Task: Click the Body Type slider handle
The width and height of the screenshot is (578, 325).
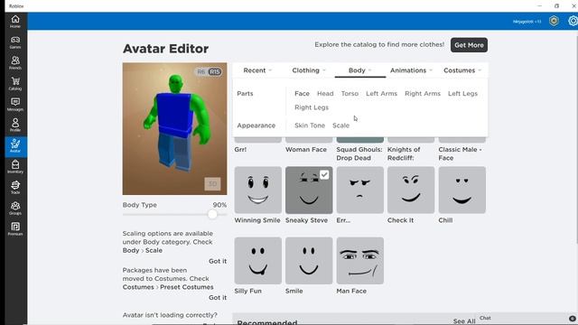Action: click(212, 215)
